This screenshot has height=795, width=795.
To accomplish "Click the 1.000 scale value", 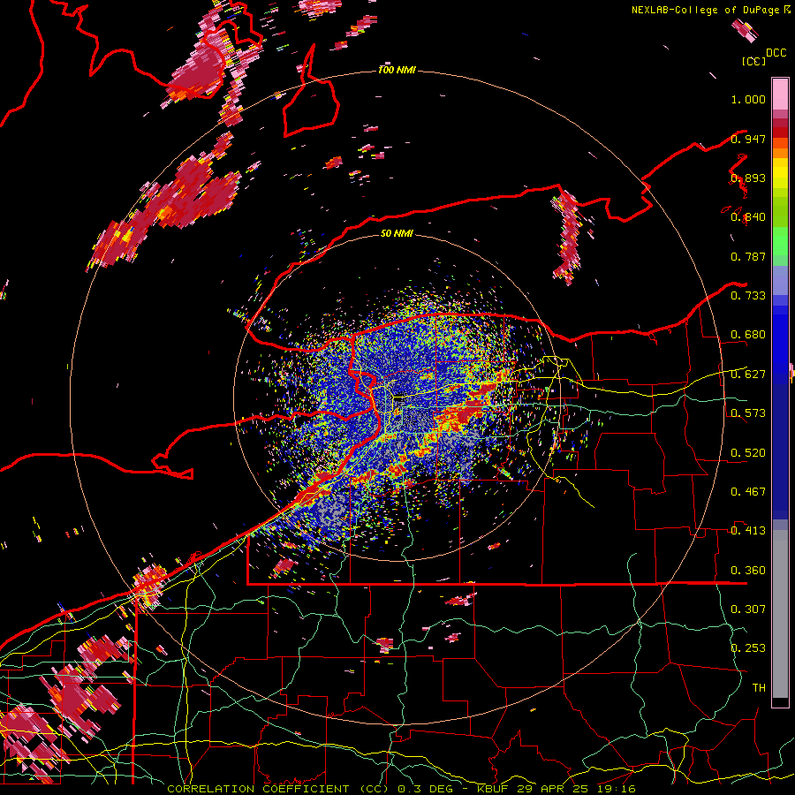I will click(748, 99).
